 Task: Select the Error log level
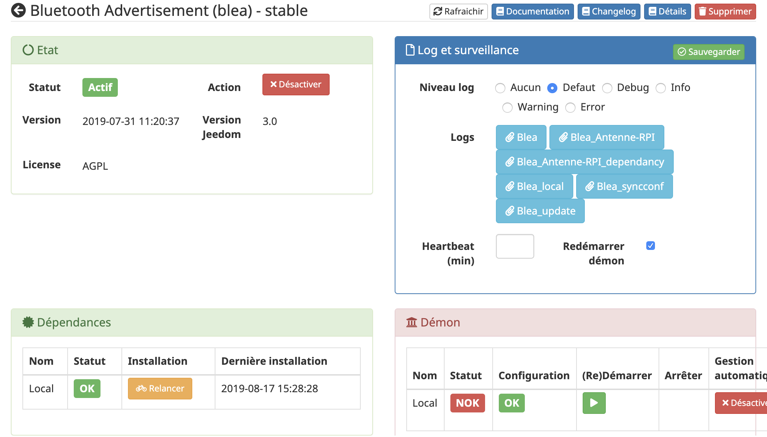click(x=570, y=108)
